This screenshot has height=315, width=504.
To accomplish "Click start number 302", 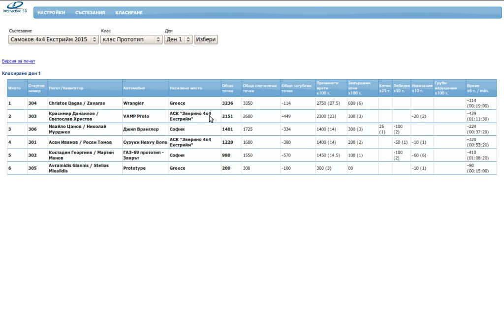I will tap(32, 155).
